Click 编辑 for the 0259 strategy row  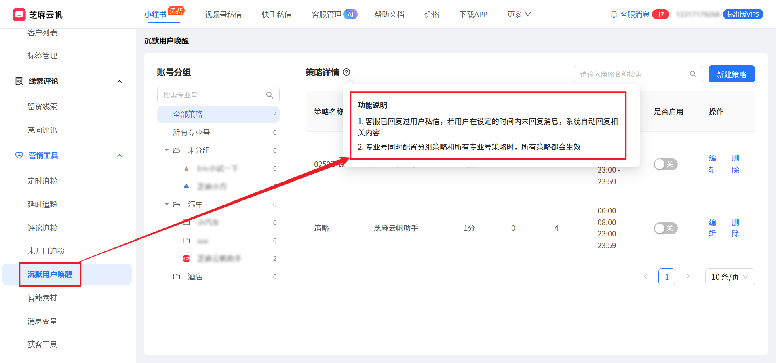point(713,164)
